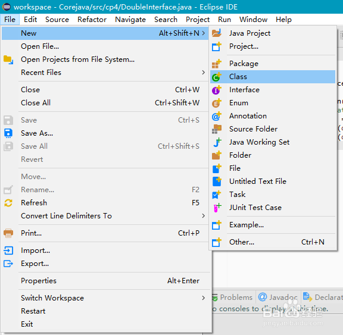Select JUnit Test Case label
Viewport: 343px width, 335px height.
(255, 208)
